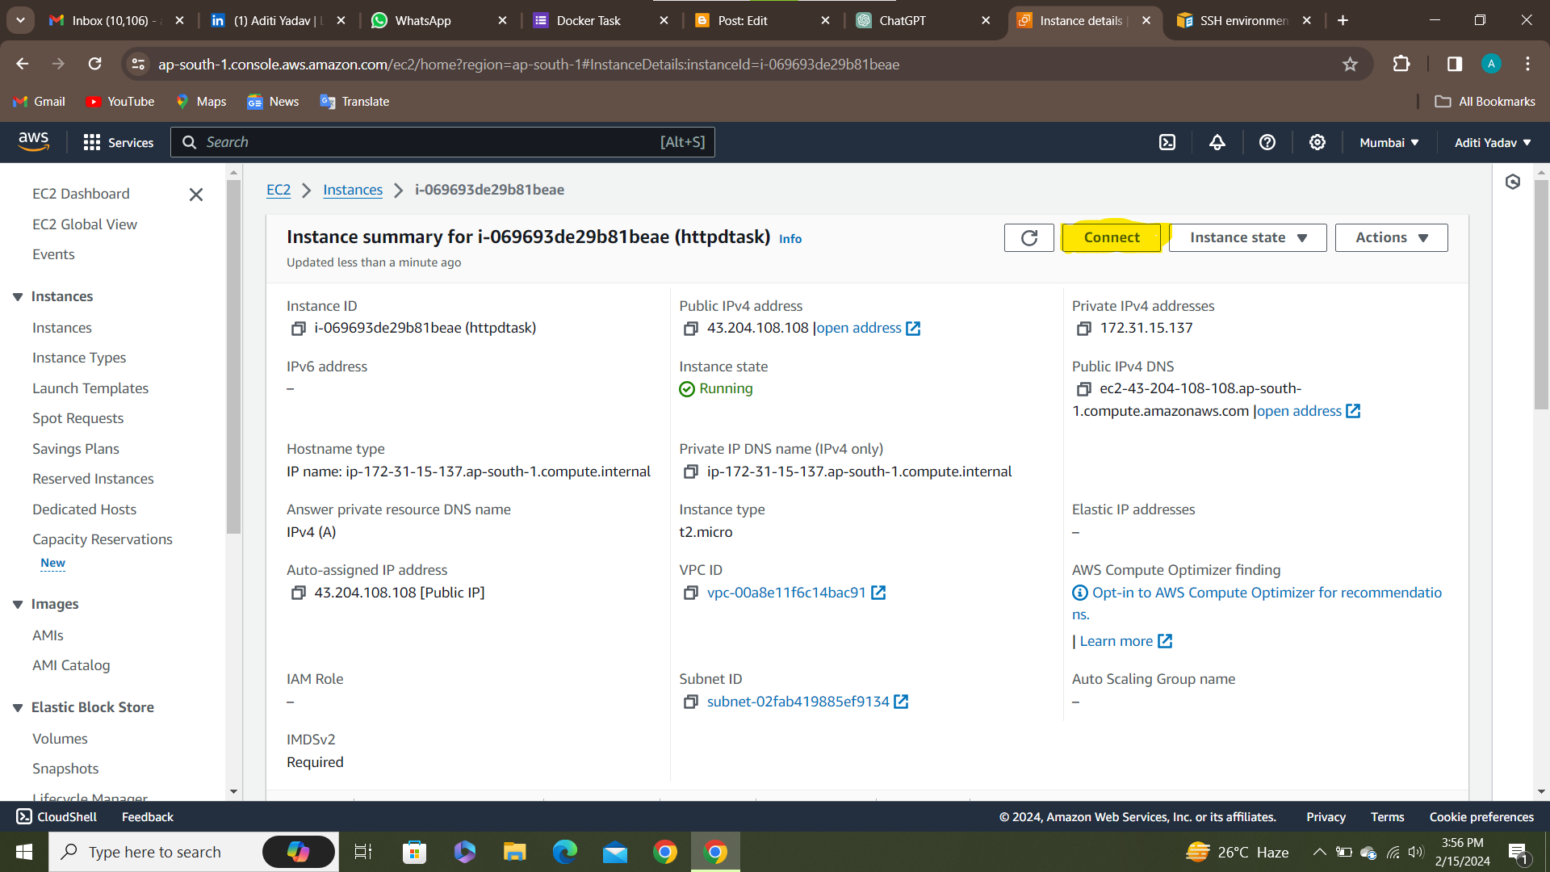The image size is (1550, 872).
Task: Close the EC2 navigation sidebar
Action: coord(195,195)
